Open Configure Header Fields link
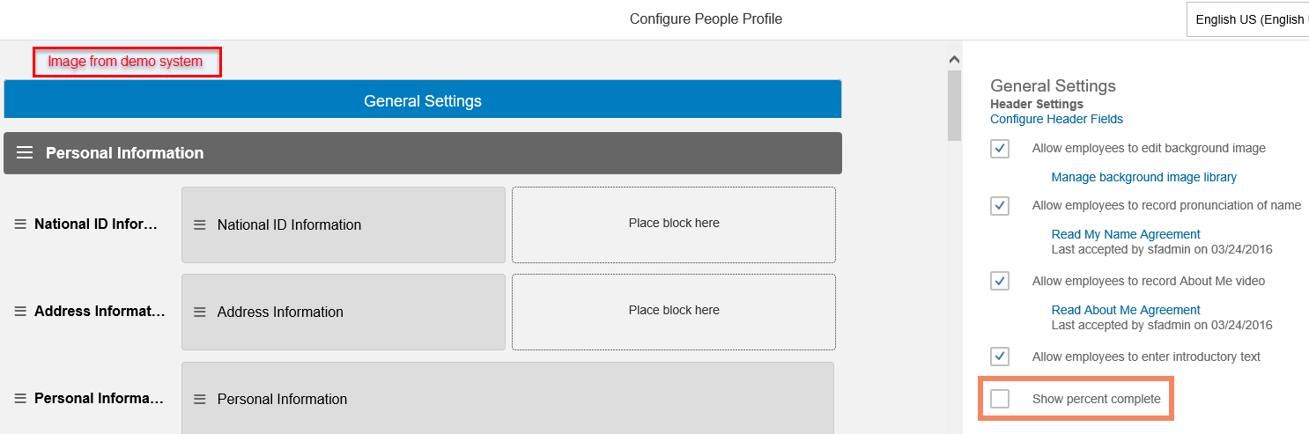The height and width of the screenshot is (434, 1309). [x=1056, y=119]
